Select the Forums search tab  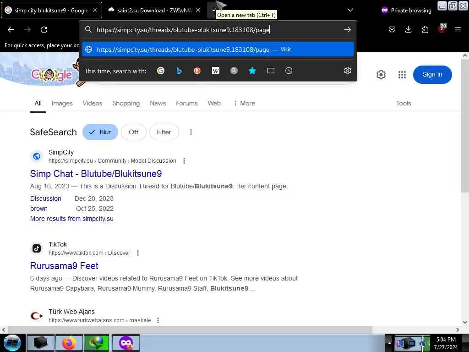[187, 103]
